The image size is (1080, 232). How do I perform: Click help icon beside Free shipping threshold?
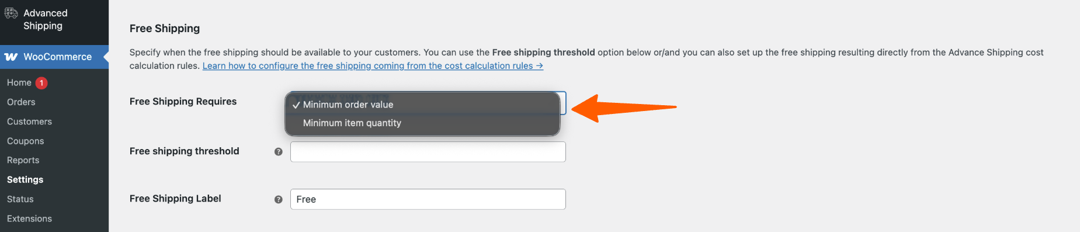pyautogui.click(x=279, y=152)
